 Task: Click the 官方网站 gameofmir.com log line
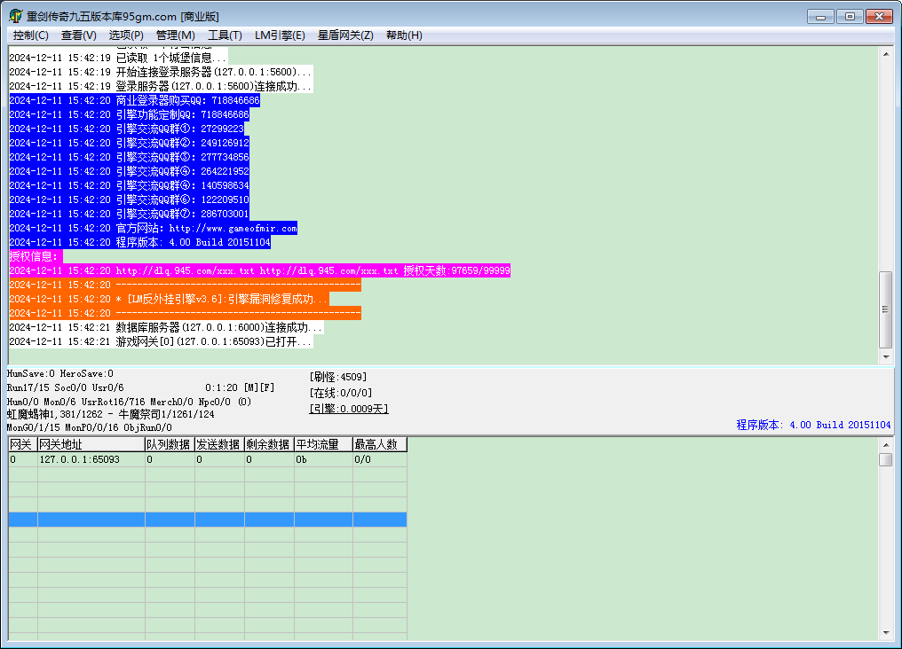pyautogui.click(x=153, y=228)
